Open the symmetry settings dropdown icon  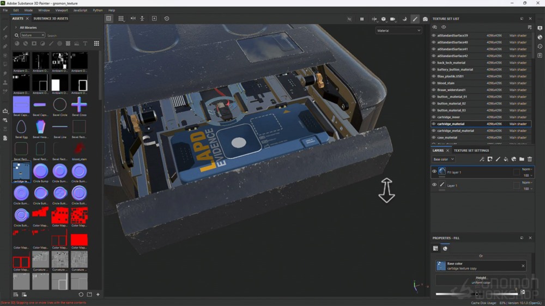click(x=374, y=19)
